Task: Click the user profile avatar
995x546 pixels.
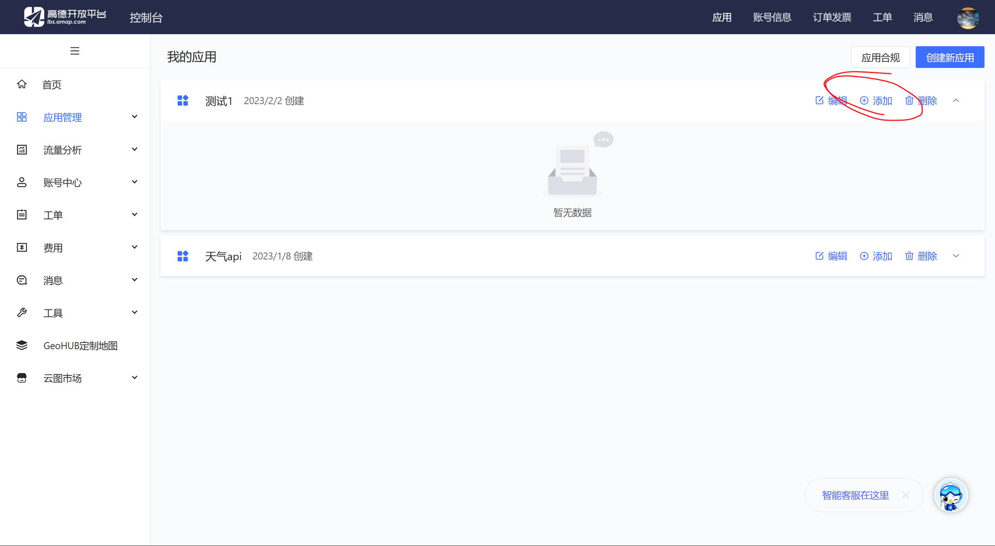Action: [x=968, y=17]
